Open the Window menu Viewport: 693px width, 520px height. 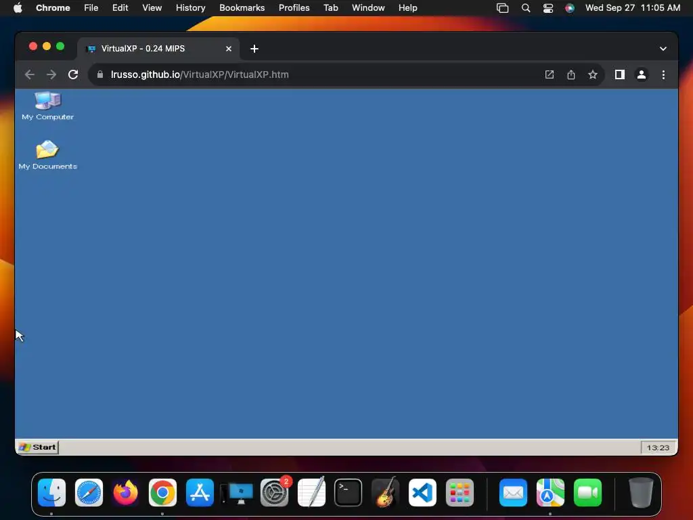click(x=368, y=8)
